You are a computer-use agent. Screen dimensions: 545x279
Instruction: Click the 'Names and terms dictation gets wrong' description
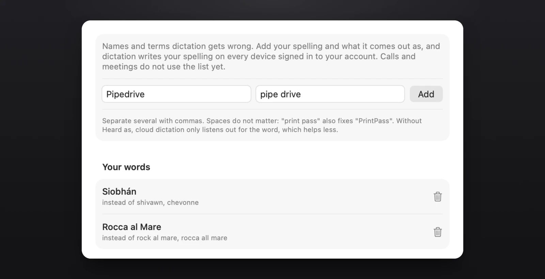[271, 56]
